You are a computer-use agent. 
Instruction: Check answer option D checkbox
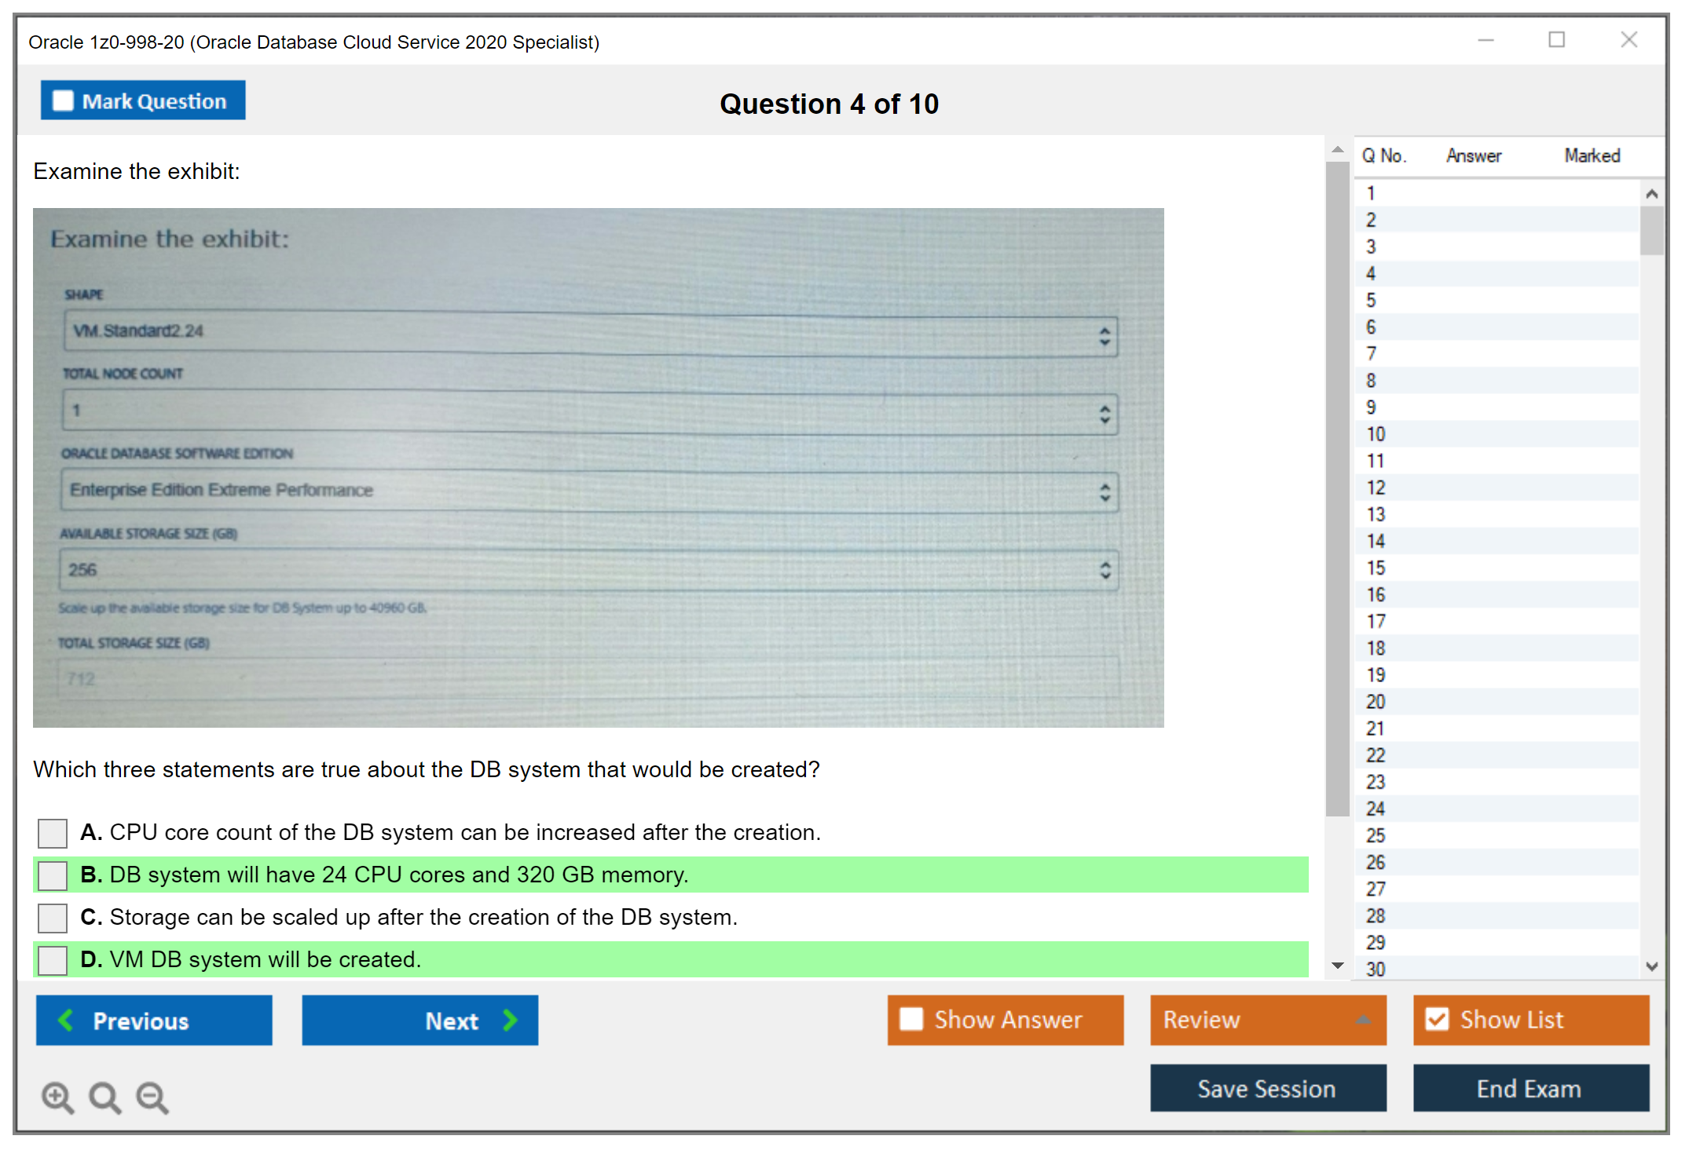click(53, 960)
